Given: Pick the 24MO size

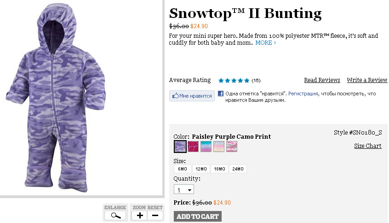Looking at the screenshot, I should pos(238,169).
